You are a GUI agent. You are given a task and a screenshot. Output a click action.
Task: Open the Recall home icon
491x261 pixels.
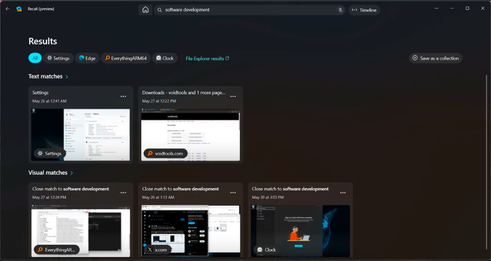[145, 10]
